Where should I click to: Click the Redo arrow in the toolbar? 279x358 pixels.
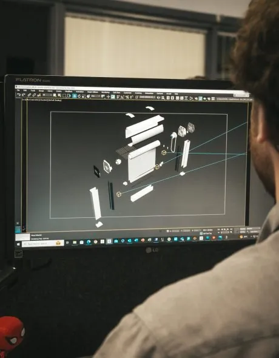(23, 95)
